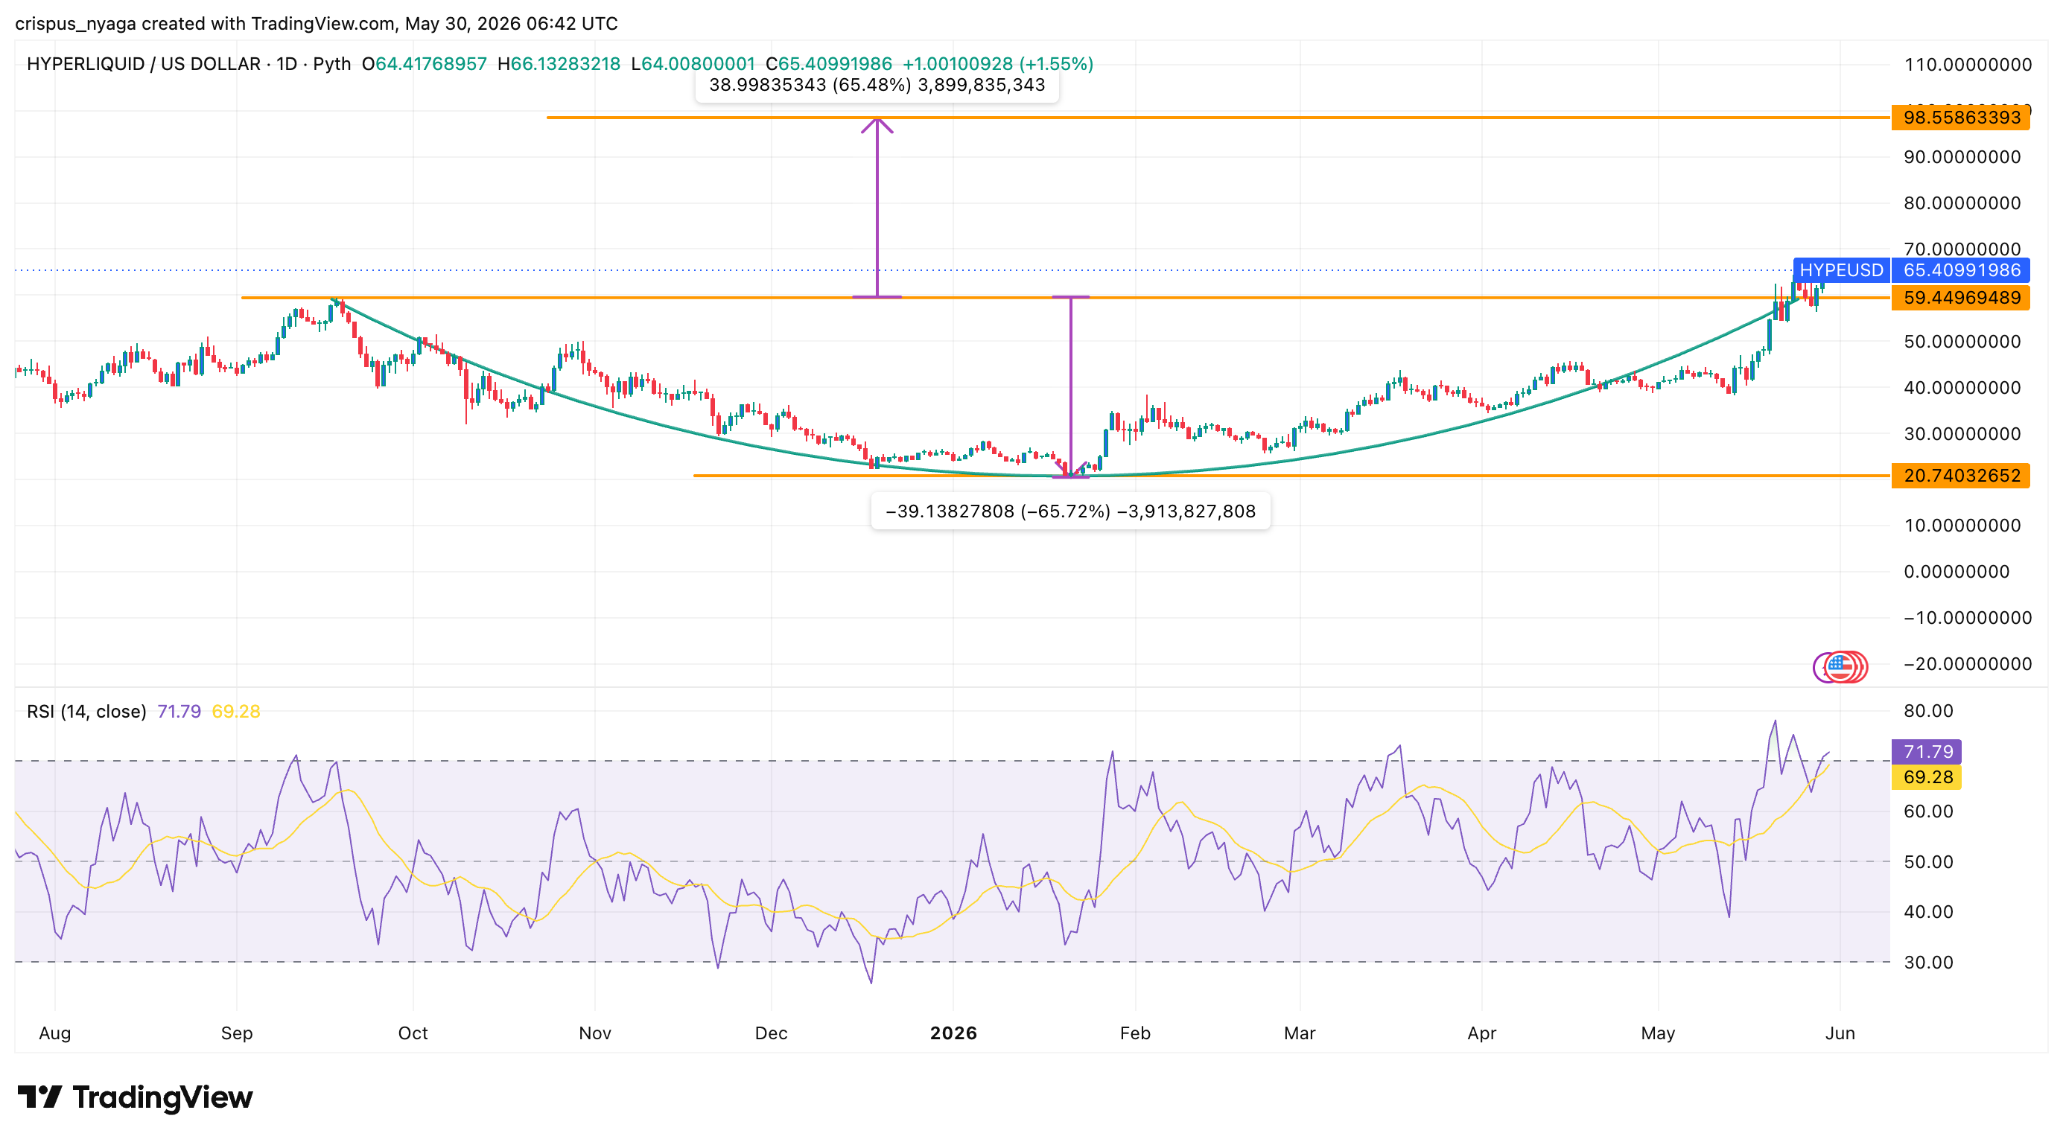Click the Feb label on time axis

coord(1135,1033)
